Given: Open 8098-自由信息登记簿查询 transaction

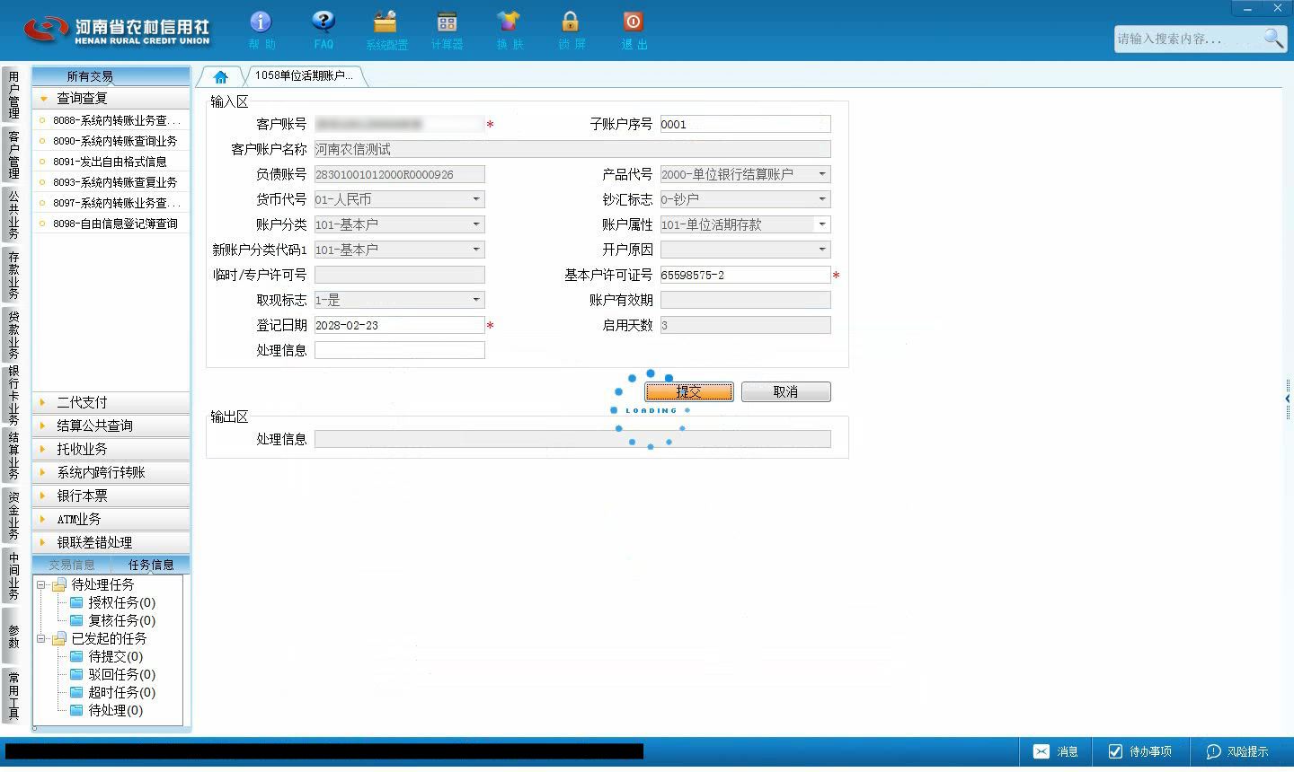Looking at the screenshot, I should (111, 224).
